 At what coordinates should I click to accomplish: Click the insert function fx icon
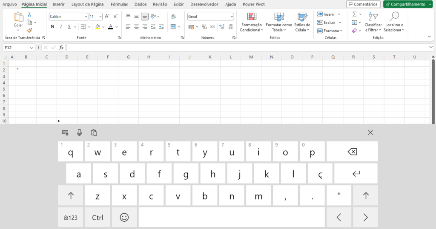61,48
